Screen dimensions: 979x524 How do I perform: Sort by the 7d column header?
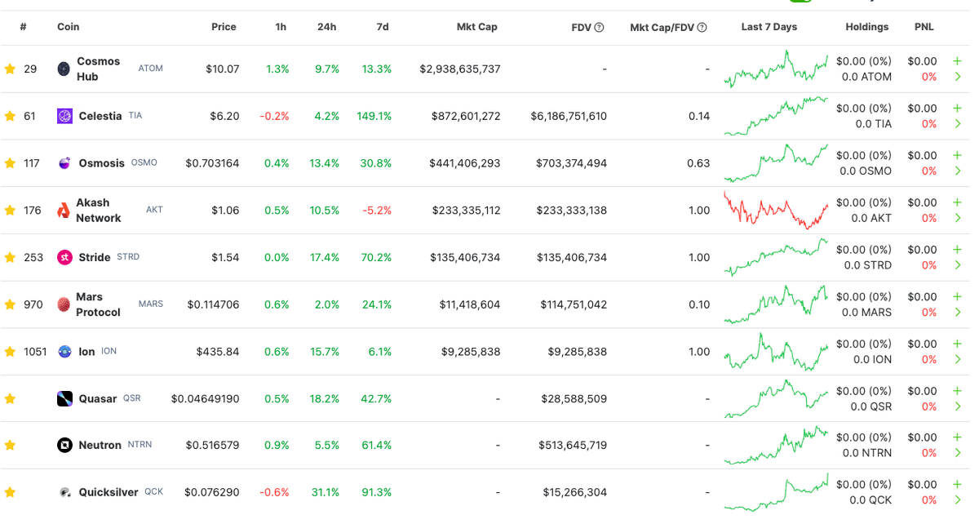(x=383, y=27)
